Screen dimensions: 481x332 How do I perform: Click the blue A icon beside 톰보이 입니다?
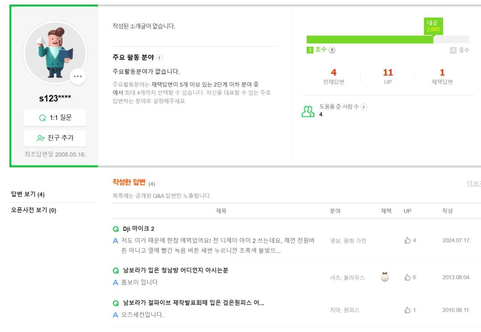pyautogui.click(x=115, y=282)
